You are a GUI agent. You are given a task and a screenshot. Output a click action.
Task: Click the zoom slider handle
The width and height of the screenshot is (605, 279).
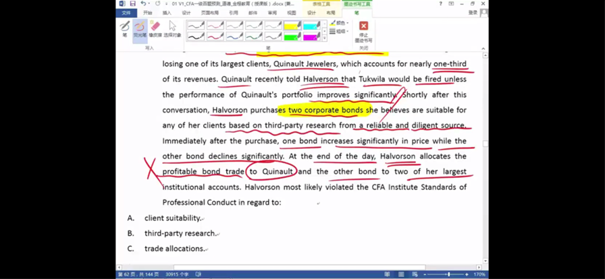[x=448, y=274]
